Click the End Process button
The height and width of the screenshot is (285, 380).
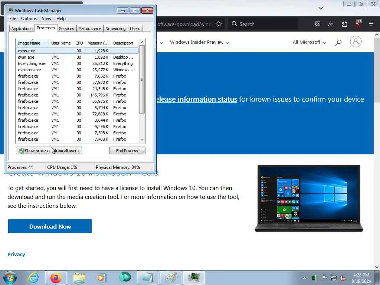pos(127,151)
